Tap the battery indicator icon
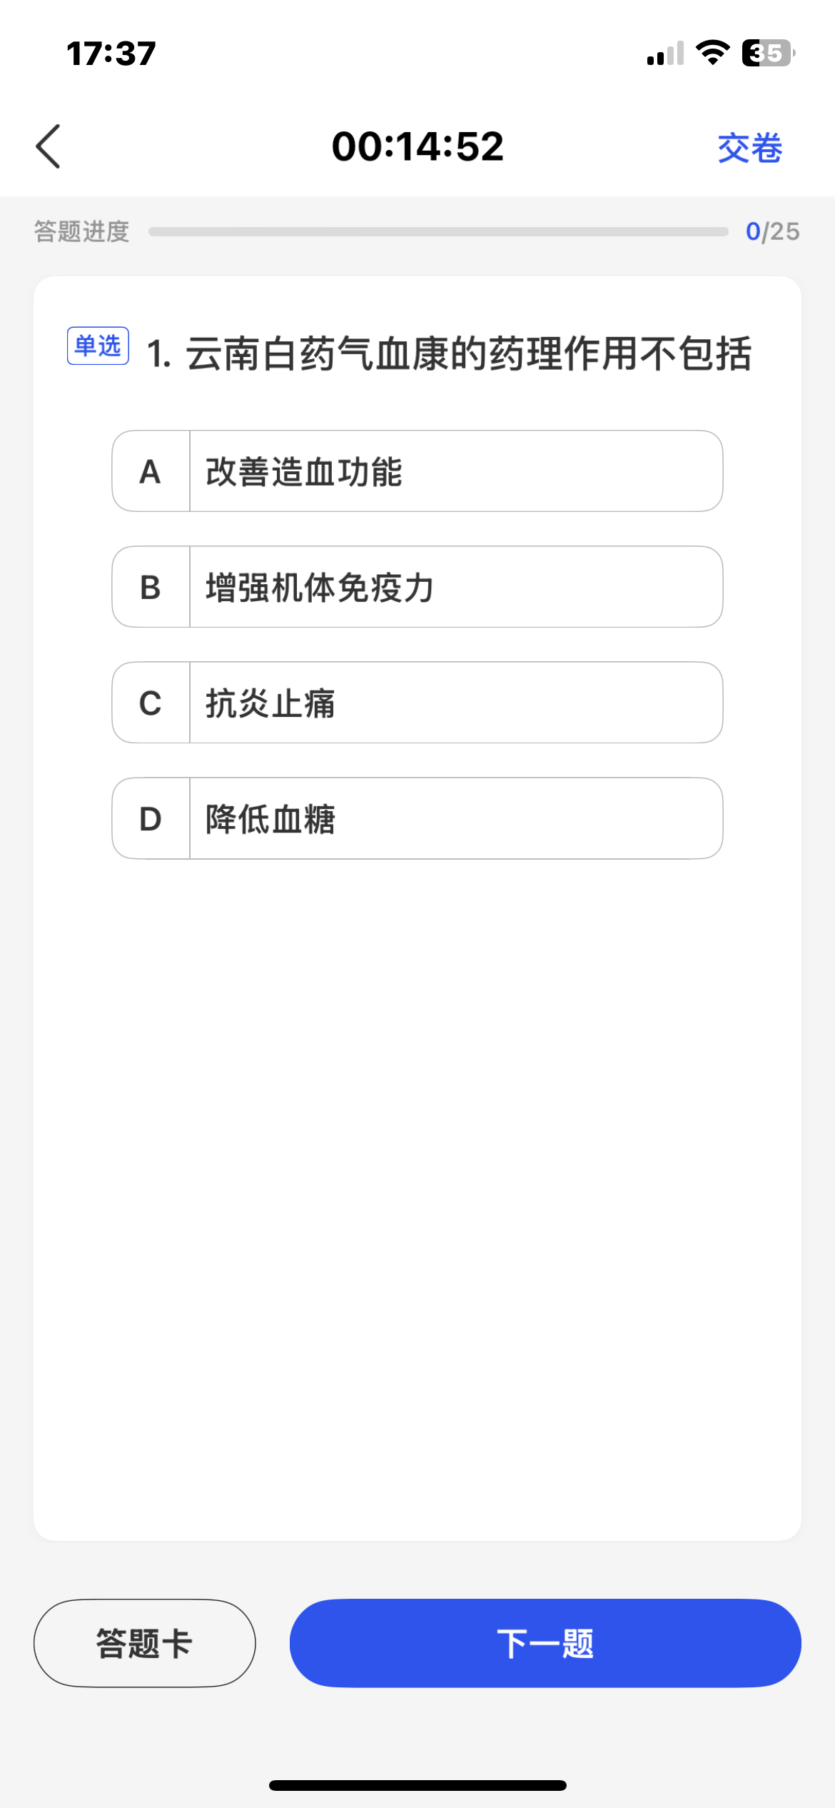The width and height of the screenshot is (835, 1808). coord(768,53)
